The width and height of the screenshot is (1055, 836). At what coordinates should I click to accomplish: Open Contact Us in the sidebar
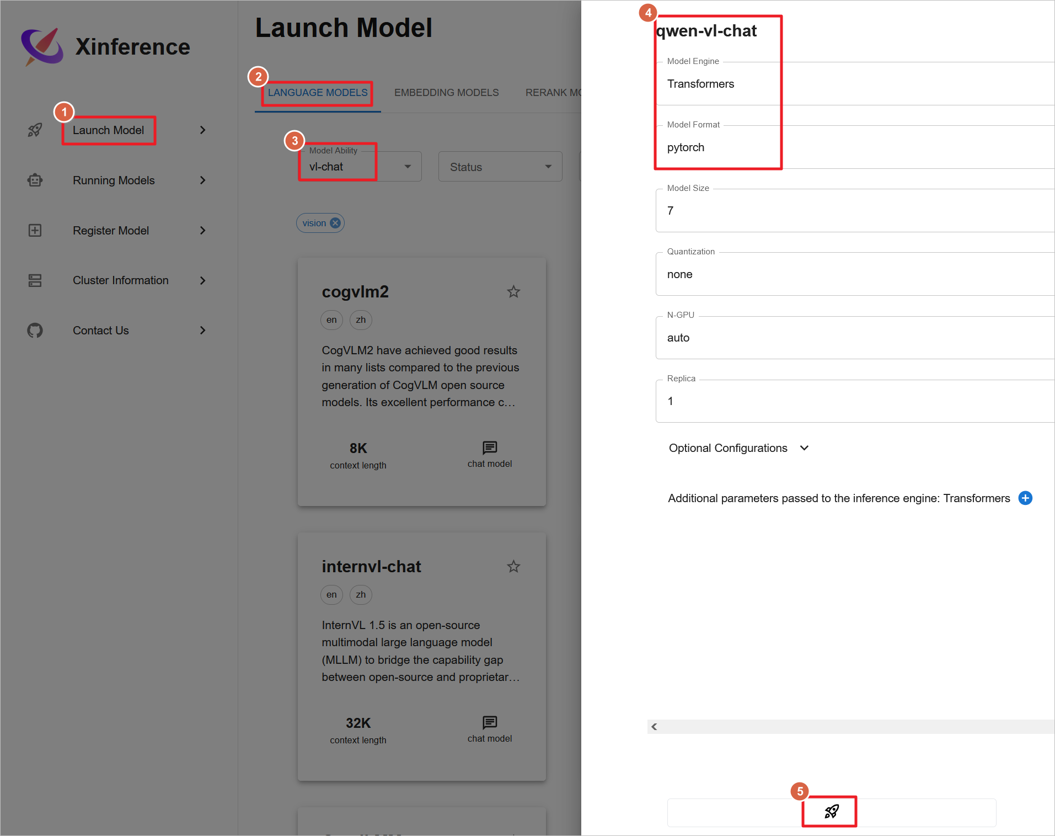(117, 331)
